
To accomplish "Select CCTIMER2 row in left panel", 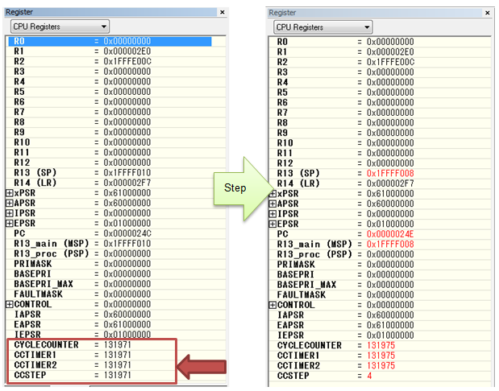I will click(116, 365).
